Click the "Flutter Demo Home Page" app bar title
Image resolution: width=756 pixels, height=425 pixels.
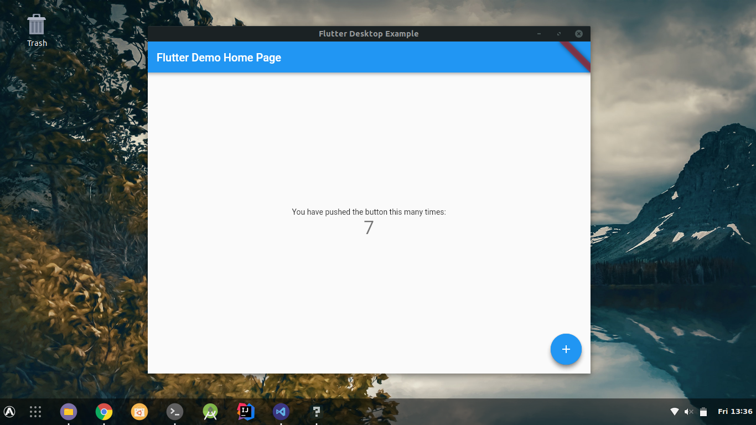point(219,58)
